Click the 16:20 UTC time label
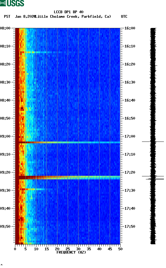This screenshot has width=166, height=268. [130, 64]
